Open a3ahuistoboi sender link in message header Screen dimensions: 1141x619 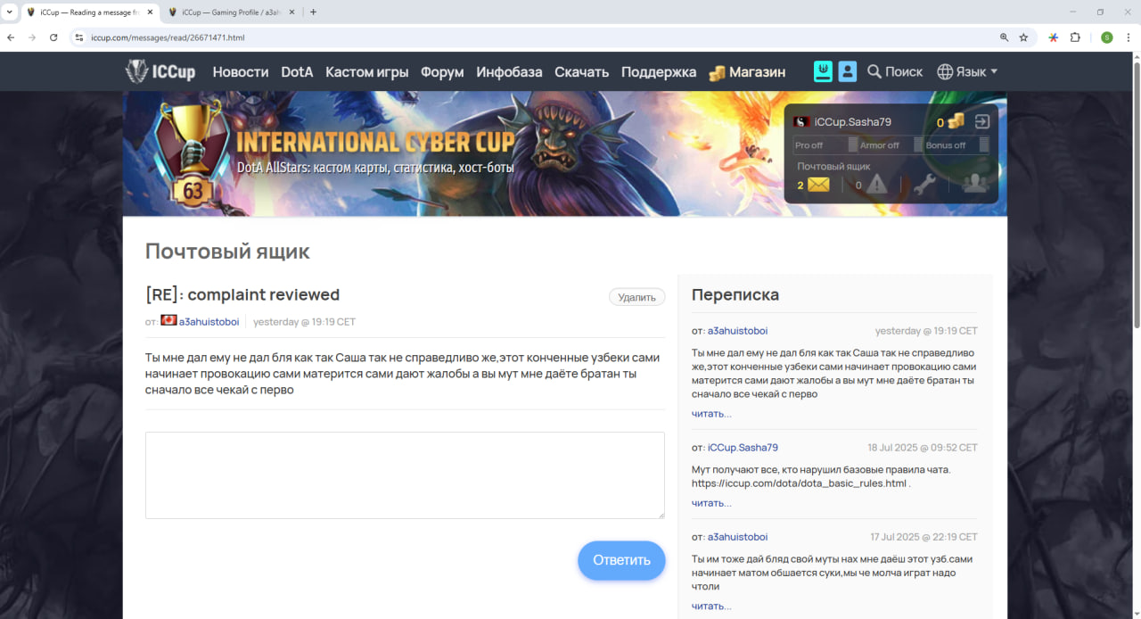(209, 321)
